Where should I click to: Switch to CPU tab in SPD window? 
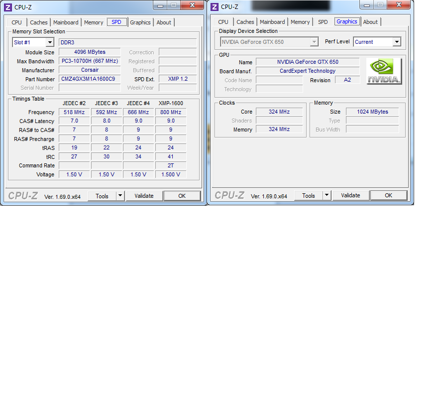16,22
